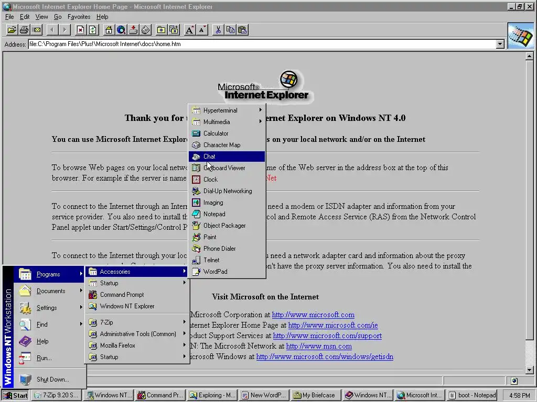The height and width of the screenshot is (402, 537).
Task: Click the smaller font A icon
Action: click(202, 30)
